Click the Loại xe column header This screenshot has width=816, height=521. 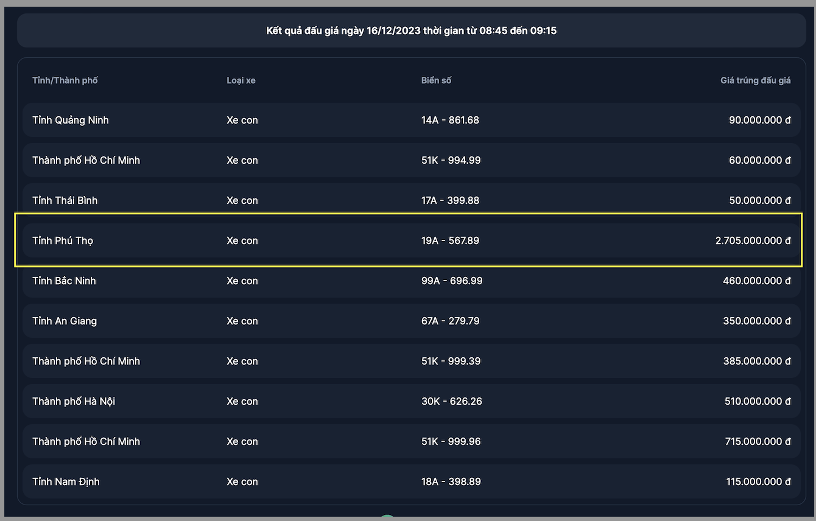pos(241,80)
